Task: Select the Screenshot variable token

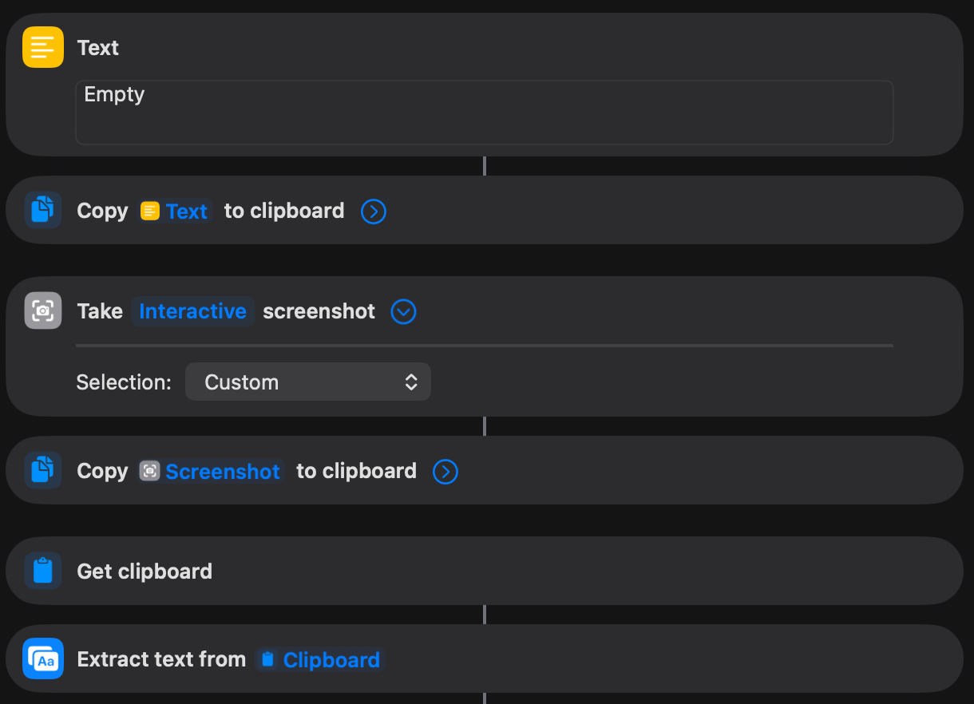Action: pyautogui.click(x=222, y=472)
